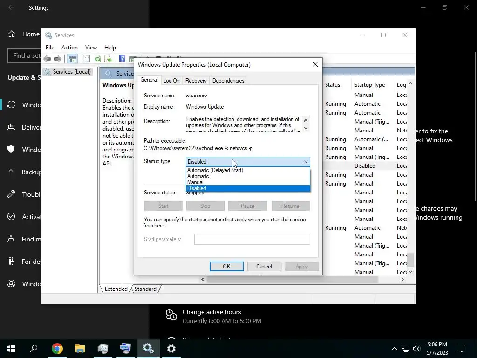The height and width of the screenshot is (358, 477).
Task: Switch to the Standard view tab
Action: pos(145,289)
